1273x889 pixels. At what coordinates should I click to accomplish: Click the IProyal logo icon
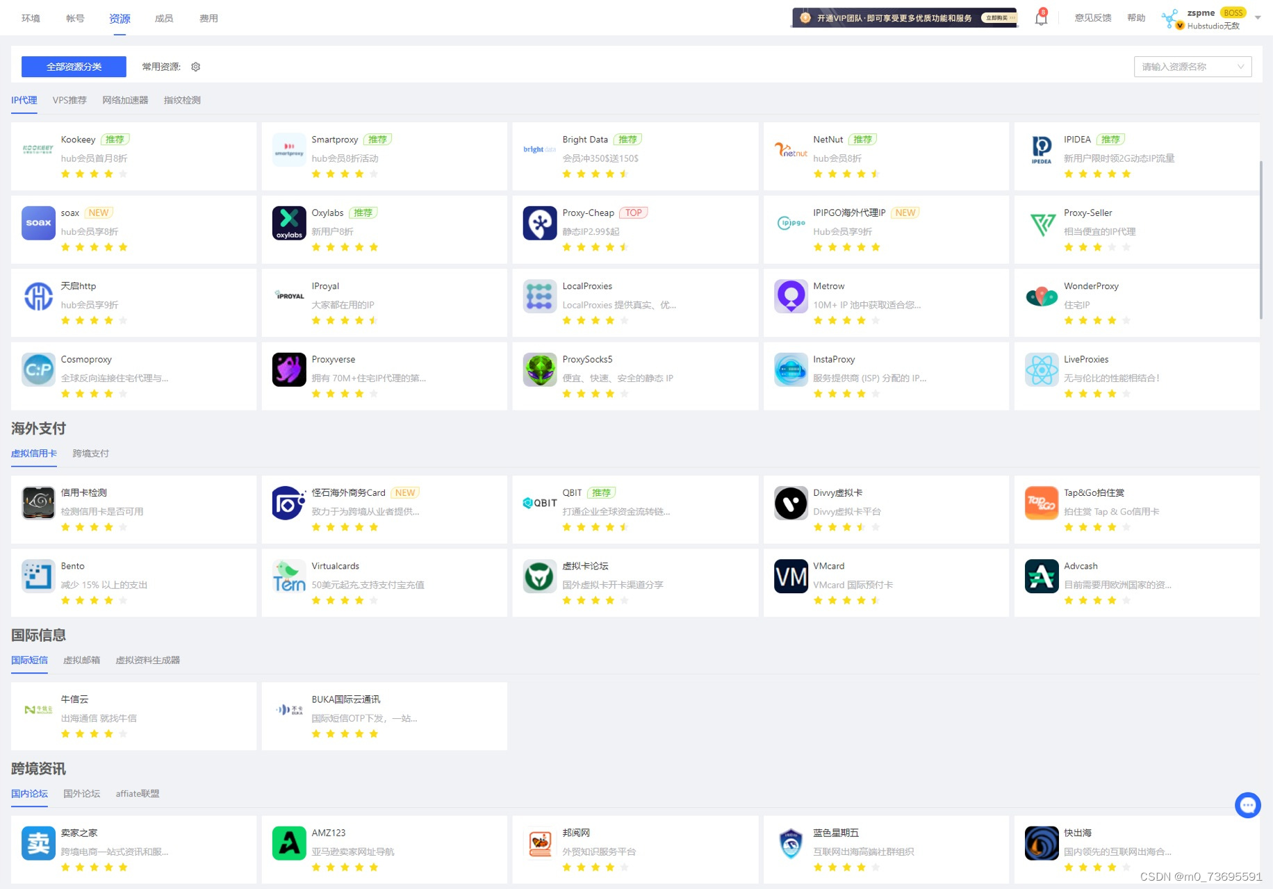click(x=289, y=296)
